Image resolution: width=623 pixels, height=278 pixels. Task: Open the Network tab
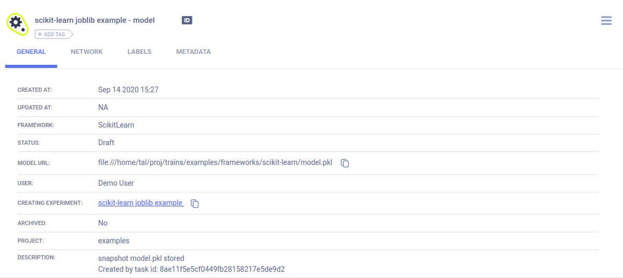coord(87,52)
